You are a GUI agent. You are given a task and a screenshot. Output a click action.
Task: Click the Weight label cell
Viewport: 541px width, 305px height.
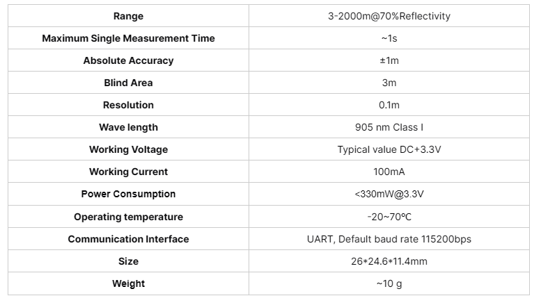128,283
